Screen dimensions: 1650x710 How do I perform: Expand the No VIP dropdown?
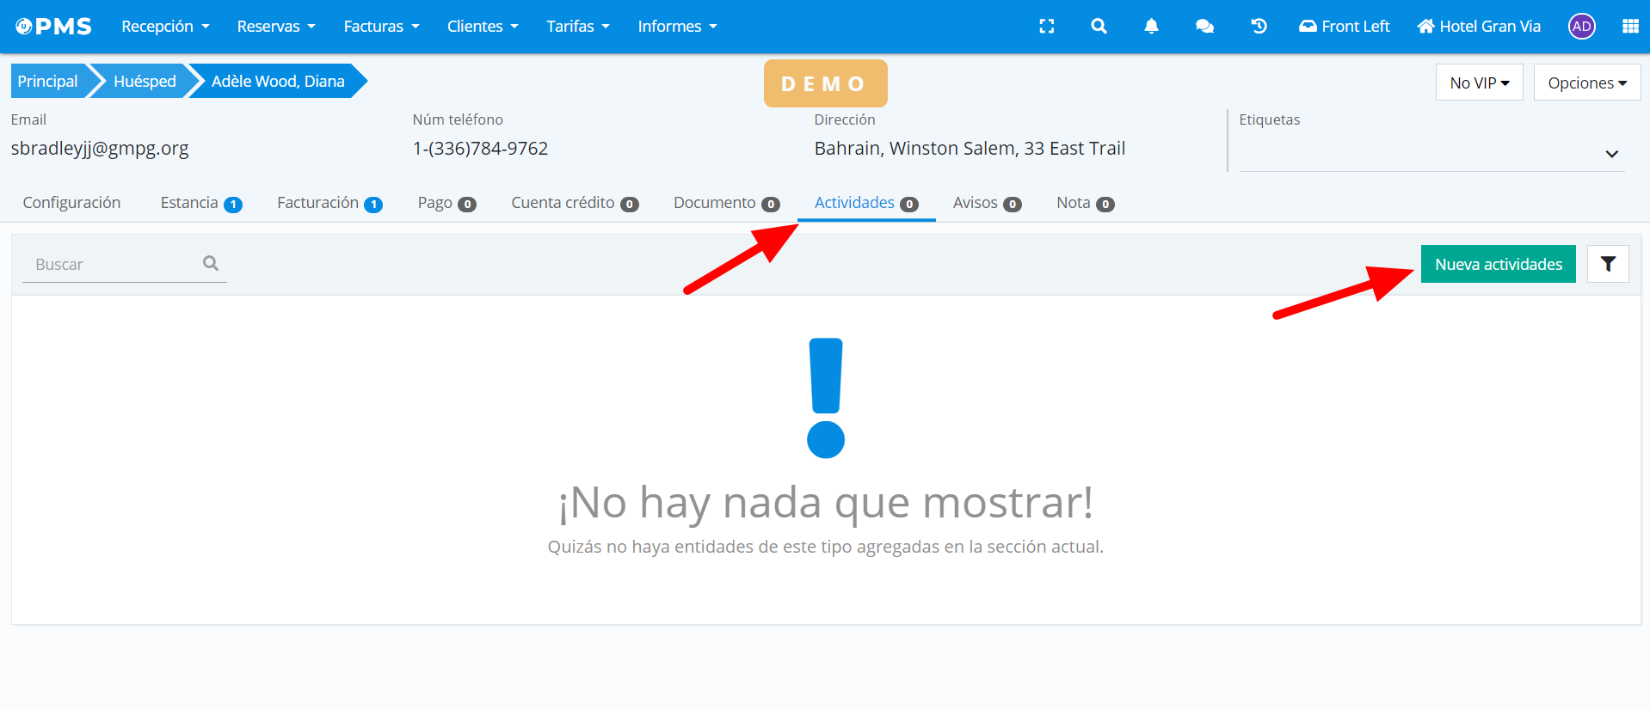[1479, 83]
